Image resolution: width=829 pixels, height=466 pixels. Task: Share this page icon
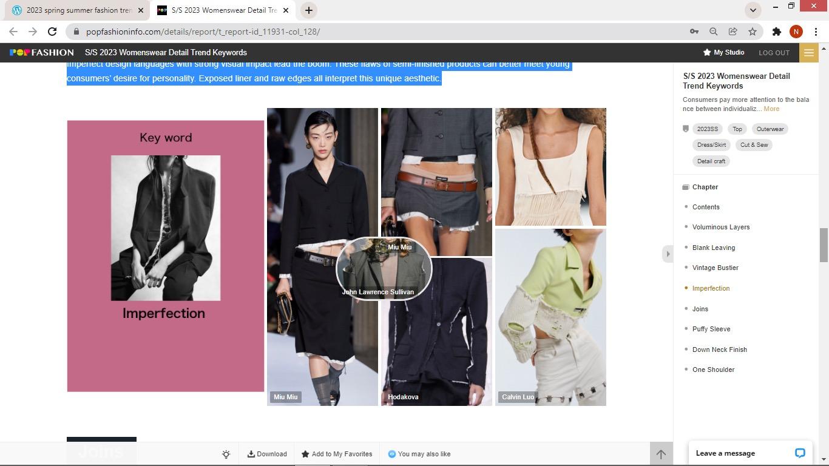click(733, 32)
